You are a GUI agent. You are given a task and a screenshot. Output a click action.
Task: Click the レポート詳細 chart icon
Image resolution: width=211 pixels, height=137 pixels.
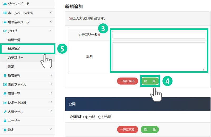coord(5,103)
